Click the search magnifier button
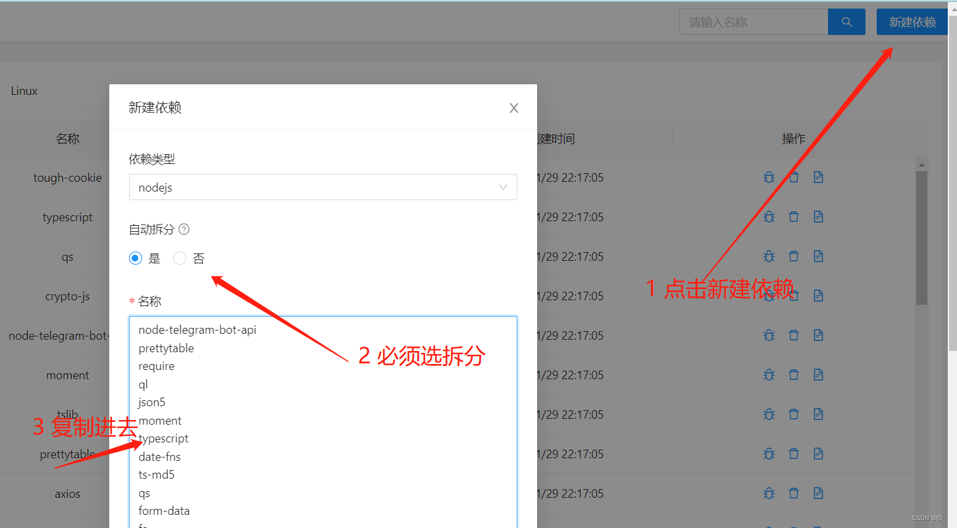 tap(846, 22)
